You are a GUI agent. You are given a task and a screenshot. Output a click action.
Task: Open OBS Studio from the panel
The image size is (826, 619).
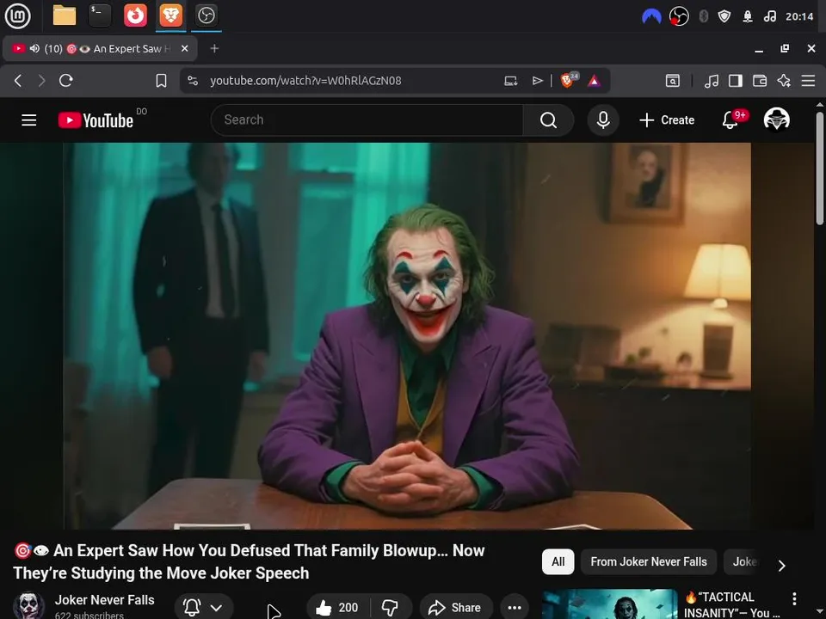tap(206, 15)
